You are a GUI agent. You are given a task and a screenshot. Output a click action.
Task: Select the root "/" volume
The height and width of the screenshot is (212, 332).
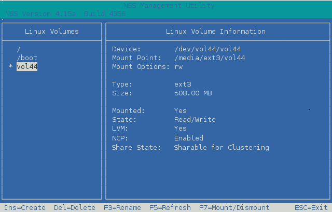click(x=19, y=49)
